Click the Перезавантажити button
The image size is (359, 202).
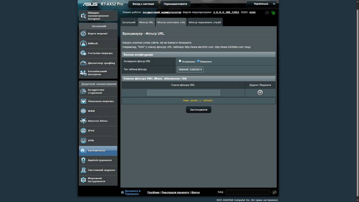175,4
